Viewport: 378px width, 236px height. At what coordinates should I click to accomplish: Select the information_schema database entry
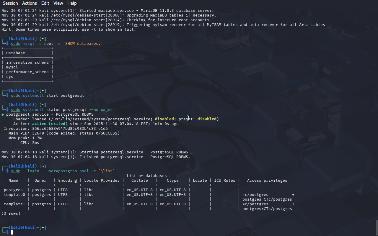tap(27, 63)
